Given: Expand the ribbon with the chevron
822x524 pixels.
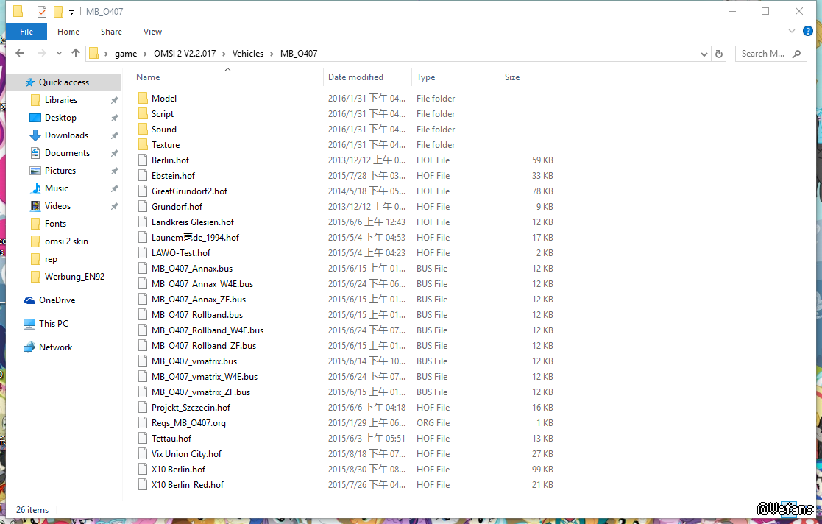Looking at the screenshot, I should tap(792, 32).
